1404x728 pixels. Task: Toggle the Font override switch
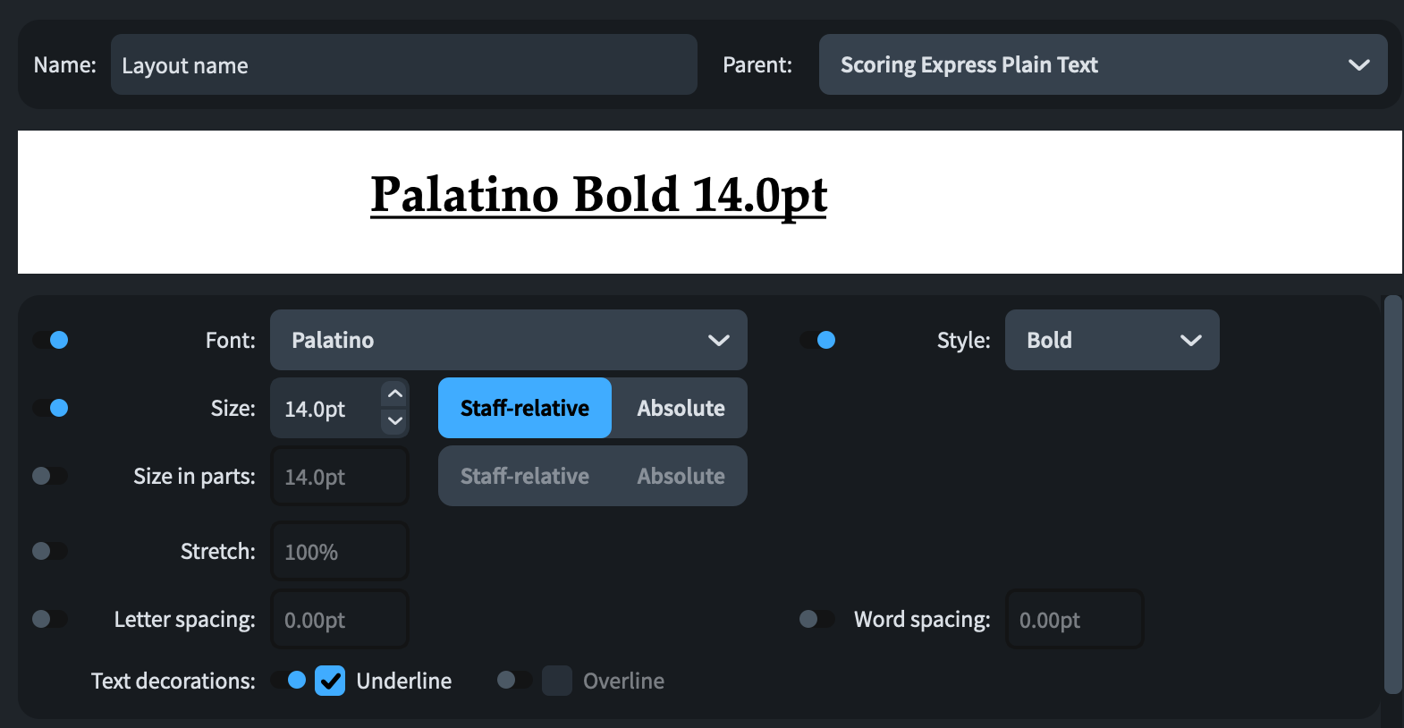[51, 340]
